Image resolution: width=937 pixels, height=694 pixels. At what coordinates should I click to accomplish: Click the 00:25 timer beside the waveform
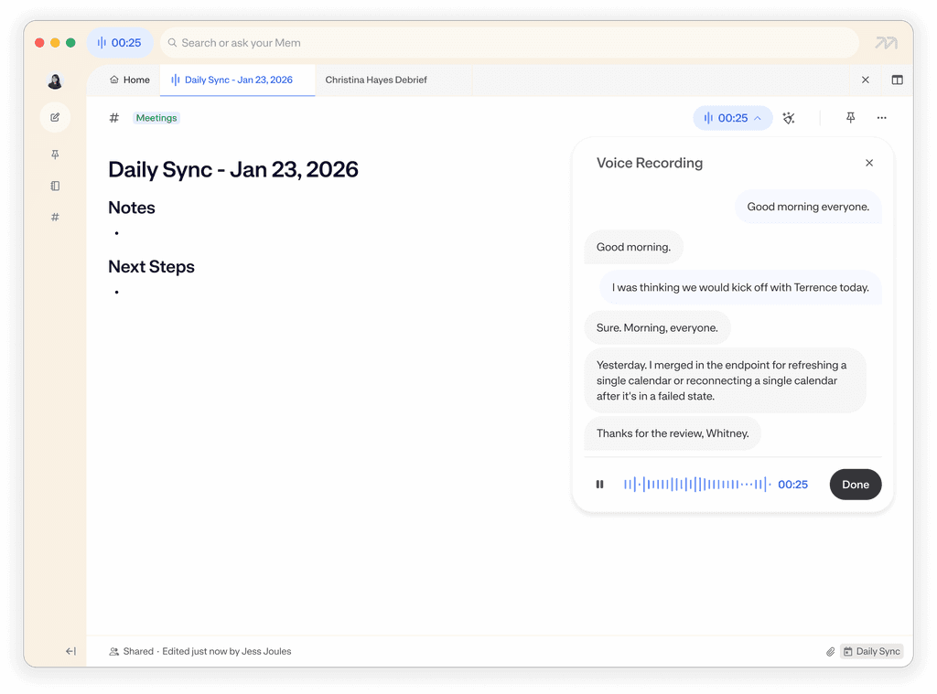pyautogui.click(x=792, y=485)
